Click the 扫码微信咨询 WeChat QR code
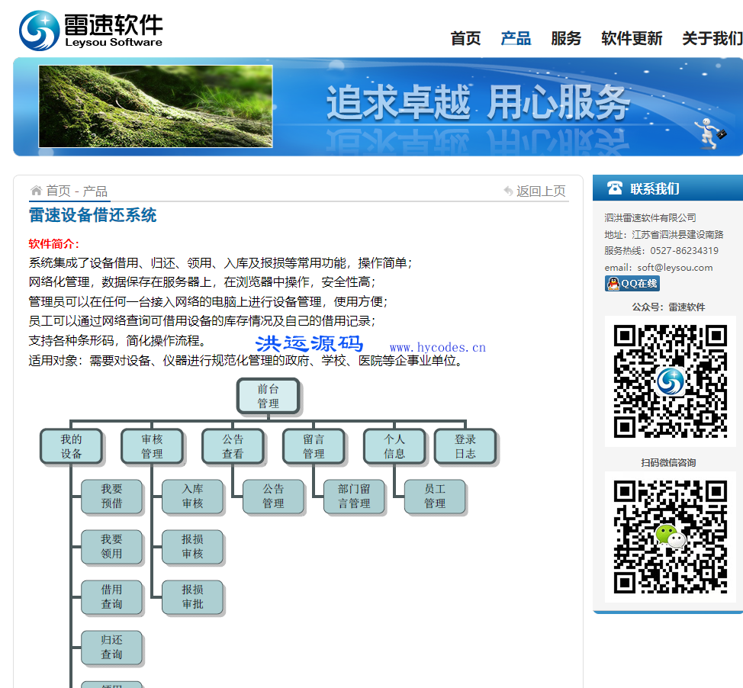 tap(670, 537)
